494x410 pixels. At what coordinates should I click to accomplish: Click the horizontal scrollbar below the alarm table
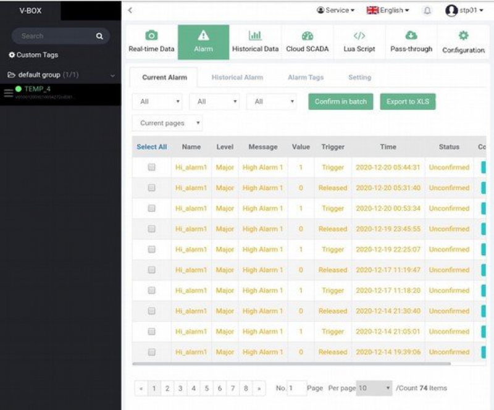(x=291, y=364)
